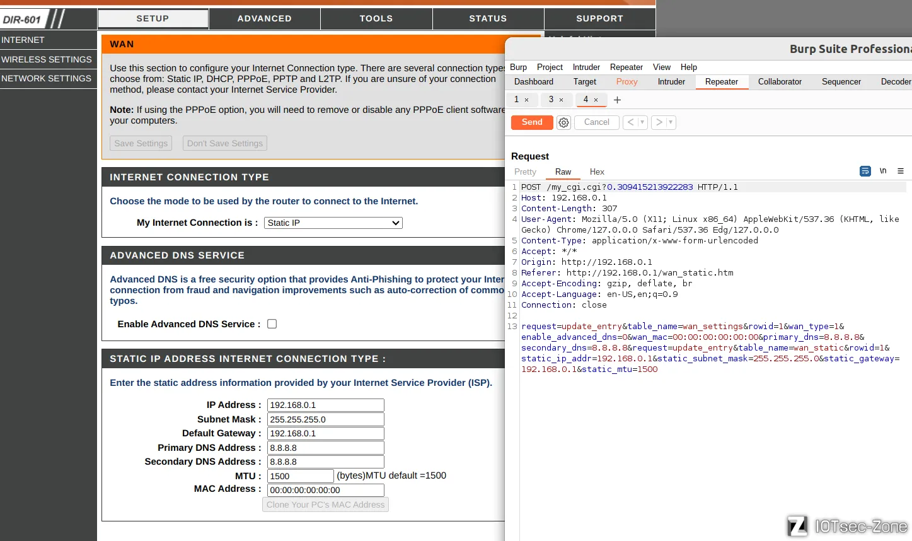
Task: Open the View menu in Burp
Action: [x=661, y=67]
